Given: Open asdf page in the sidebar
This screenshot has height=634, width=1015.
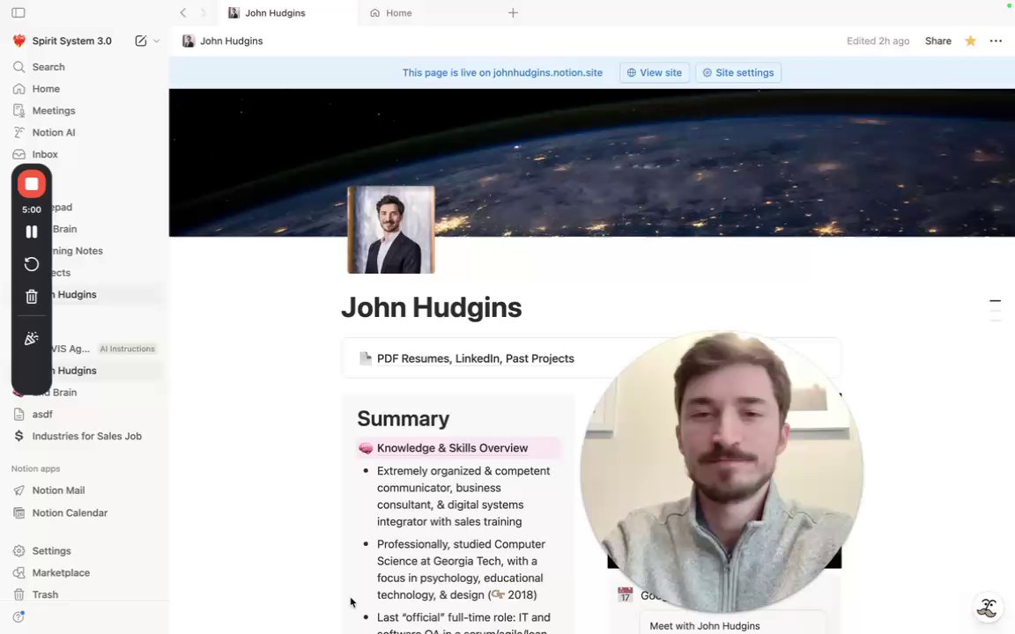Looking at the screenshot, I should coord(85,414).
